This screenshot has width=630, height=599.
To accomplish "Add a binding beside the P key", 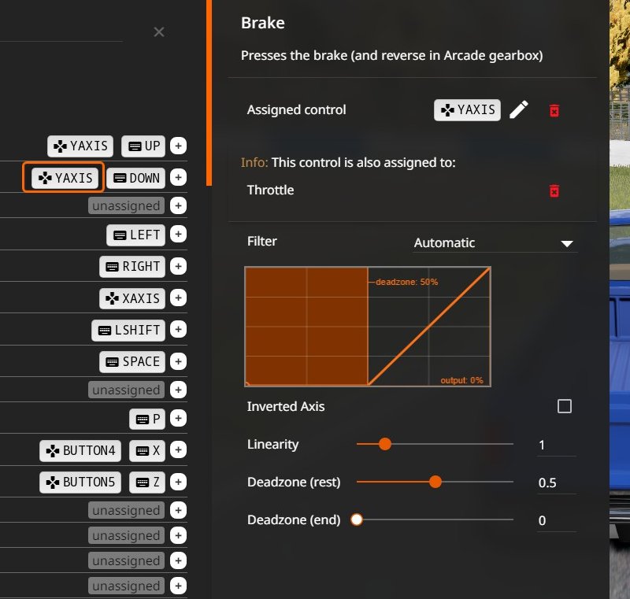I will (x=178, y=418).
